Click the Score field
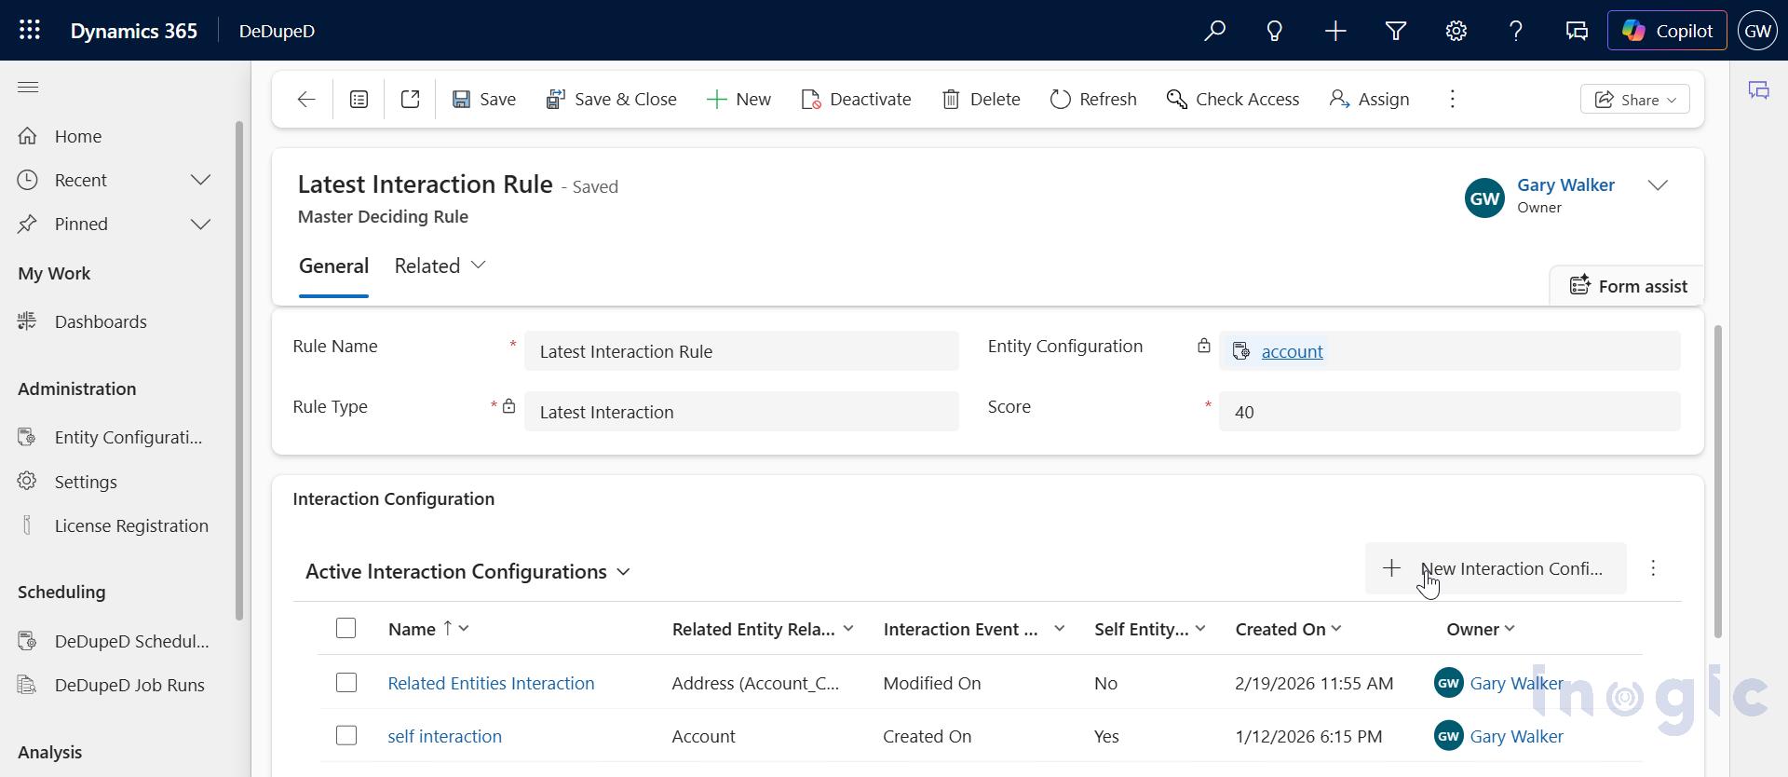This screenshot has height=777, width=1788. click(1449, 412)
